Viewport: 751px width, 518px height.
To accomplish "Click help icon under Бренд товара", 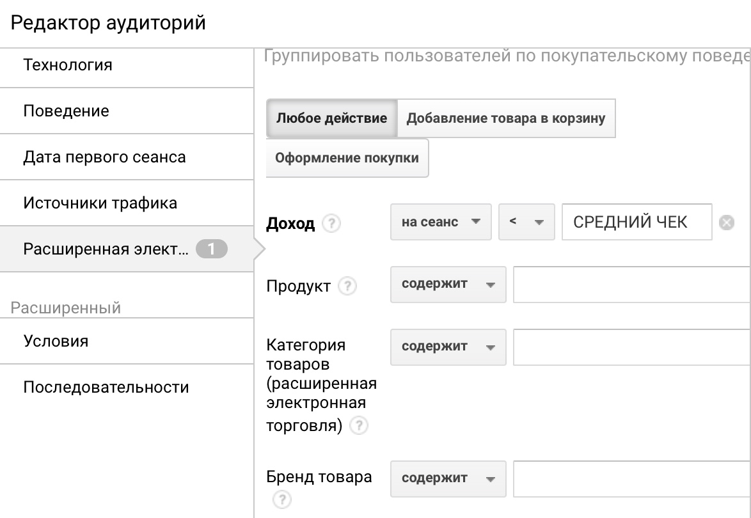I will pos(281,499).
